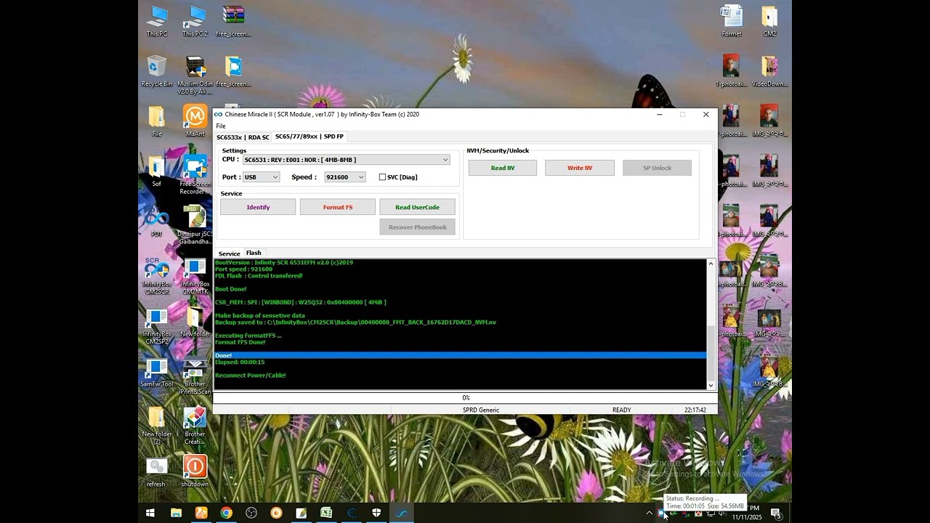This screenshot has height=523, width=930.
Task: Click the refresh desktop icon
Action: point(156,471)
